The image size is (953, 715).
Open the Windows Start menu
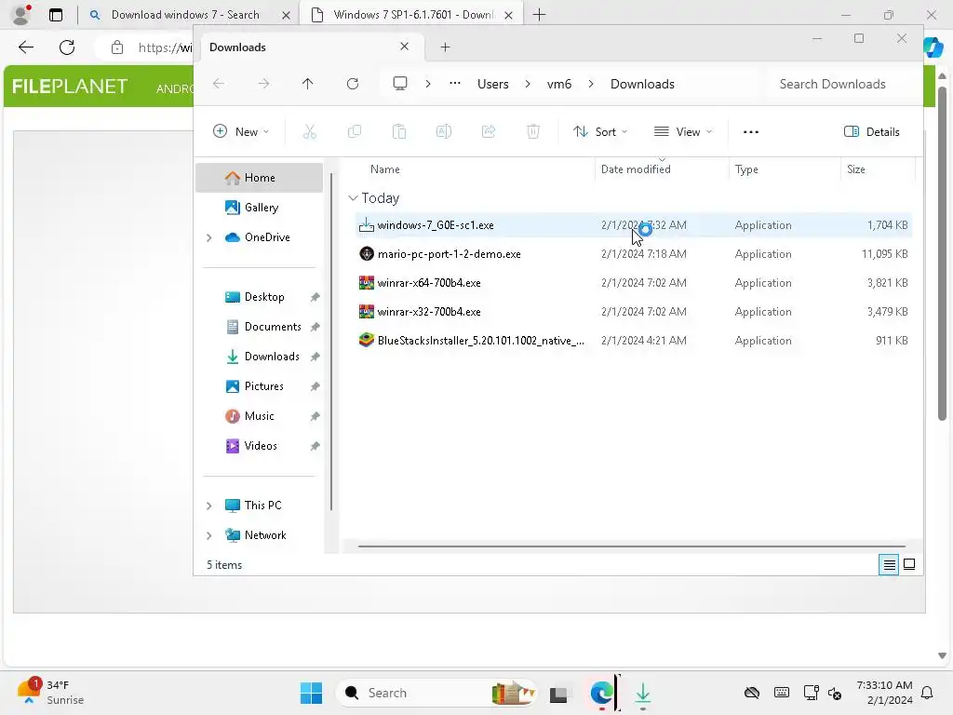coord(311,693)
